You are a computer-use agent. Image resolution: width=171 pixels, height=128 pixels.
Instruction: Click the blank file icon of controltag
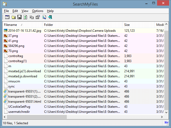(x=6, y=56)
